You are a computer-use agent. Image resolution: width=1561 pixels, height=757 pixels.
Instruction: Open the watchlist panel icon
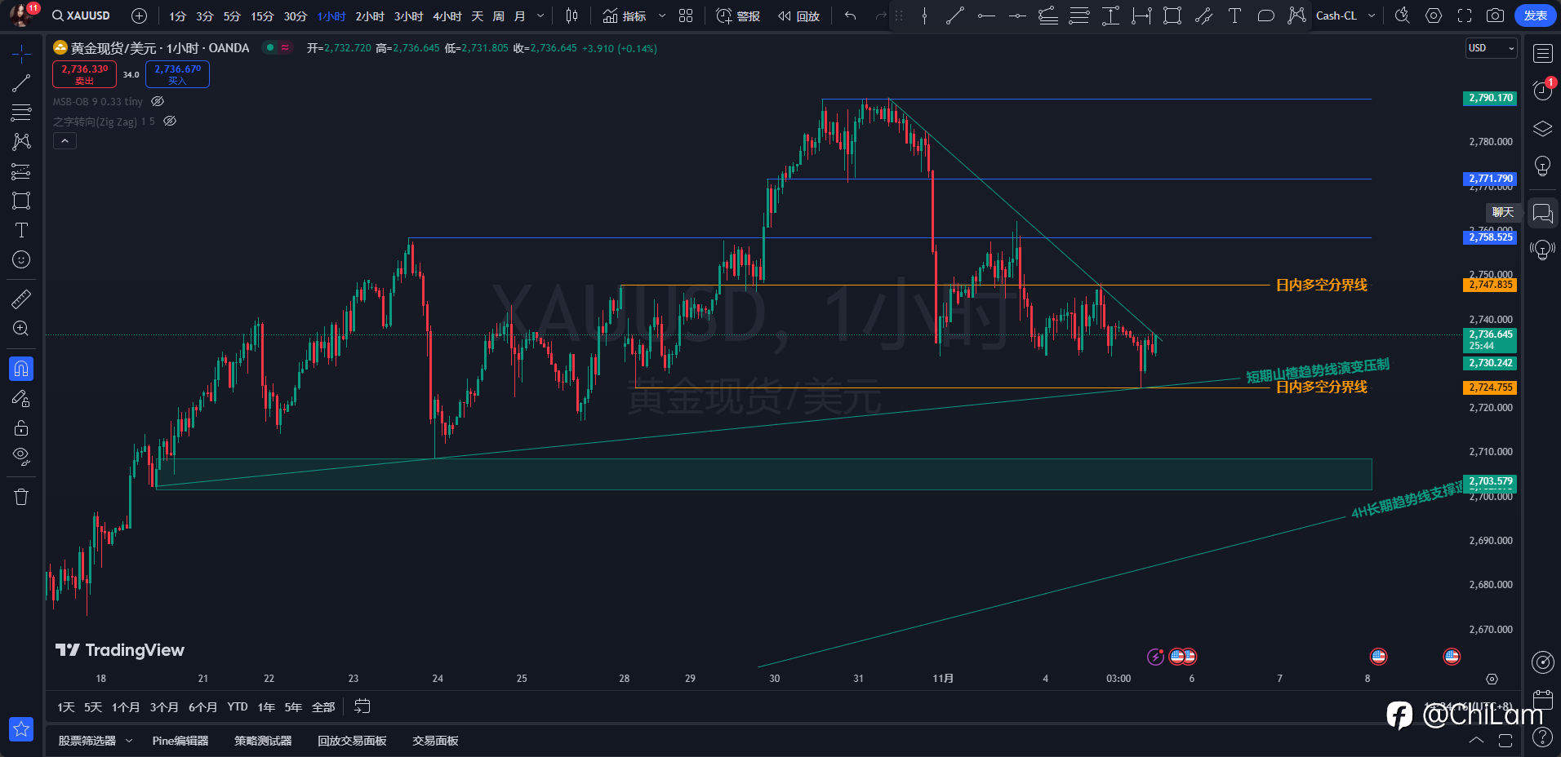(1542, 54)
